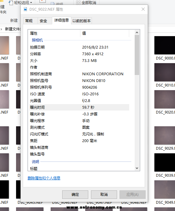The width and height of the screenshot is (175, 211).
Task: Select DSC_9000 thumbnail in Explorer
Action: tap(165, 45)
